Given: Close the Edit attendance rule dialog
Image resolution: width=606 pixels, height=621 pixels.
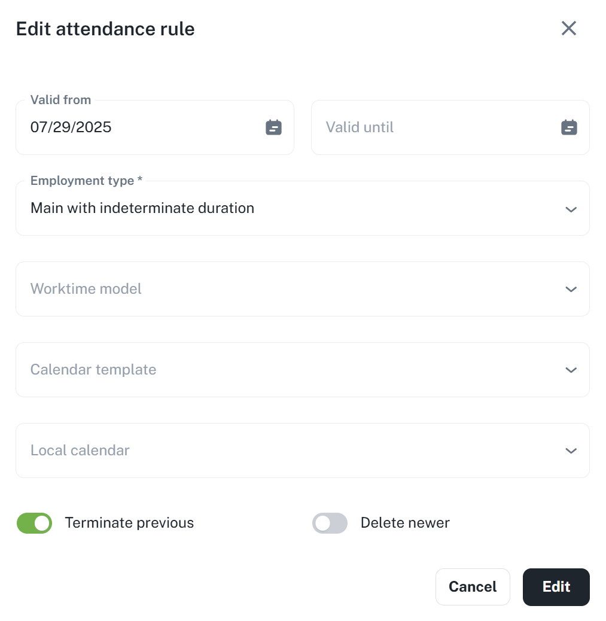Looking at the screenshot, I should click(x=568, y=28).
